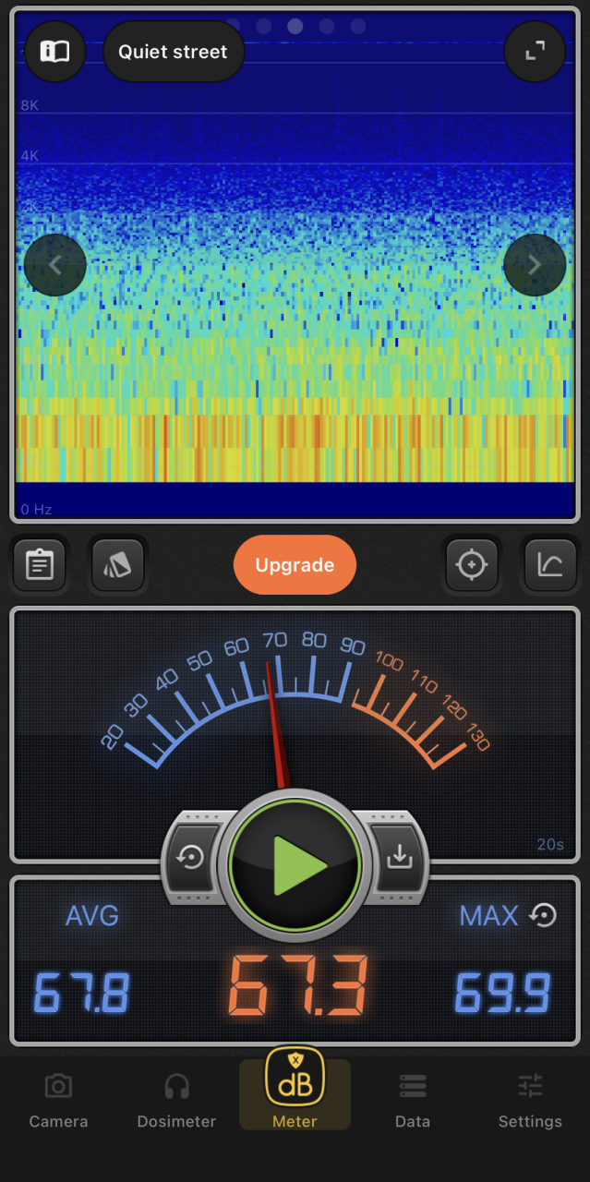The image size is (590, 1182).
Task: Start measuring with the green play button
Action: click(295, 864)
